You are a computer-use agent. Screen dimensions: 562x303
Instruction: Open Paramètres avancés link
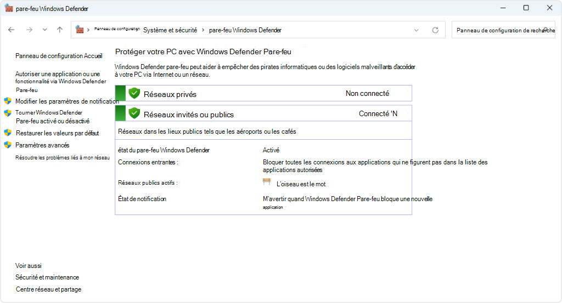[42, 145]
